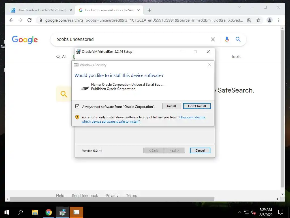Open the Terms footer link

click(x=131, y=195)
